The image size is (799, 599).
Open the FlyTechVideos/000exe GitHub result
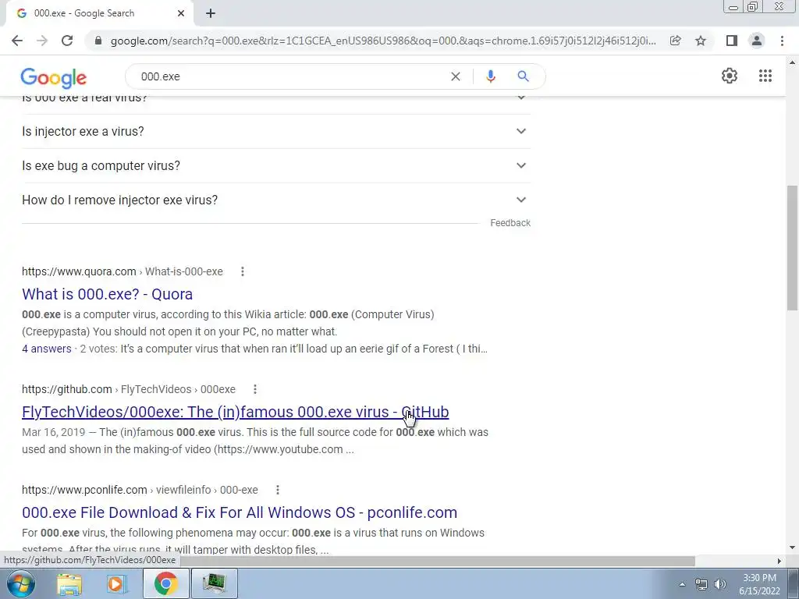point(236,412)
